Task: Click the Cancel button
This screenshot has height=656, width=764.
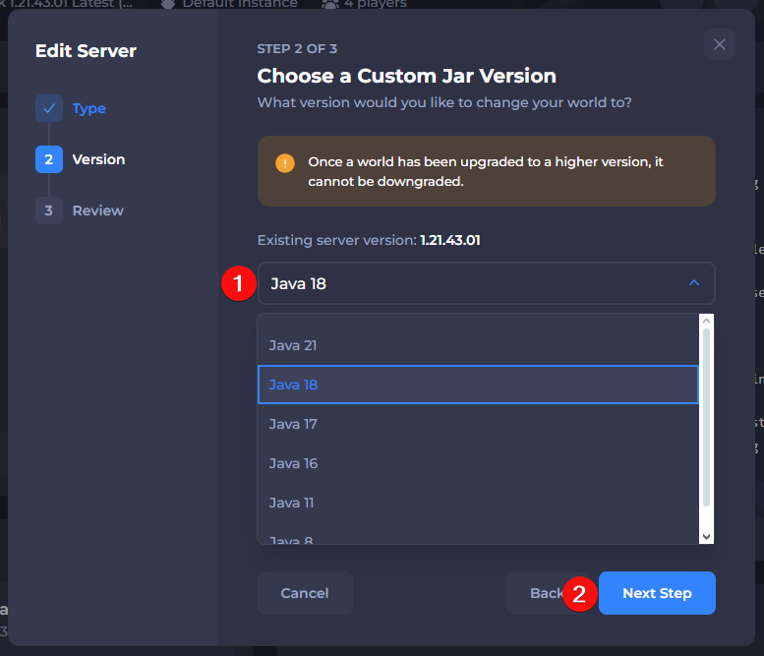Action: tap(305, 593)
